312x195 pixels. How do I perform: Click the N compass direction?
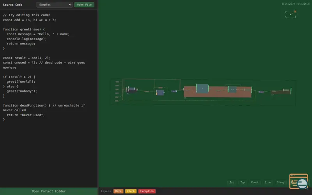point(295,12)
